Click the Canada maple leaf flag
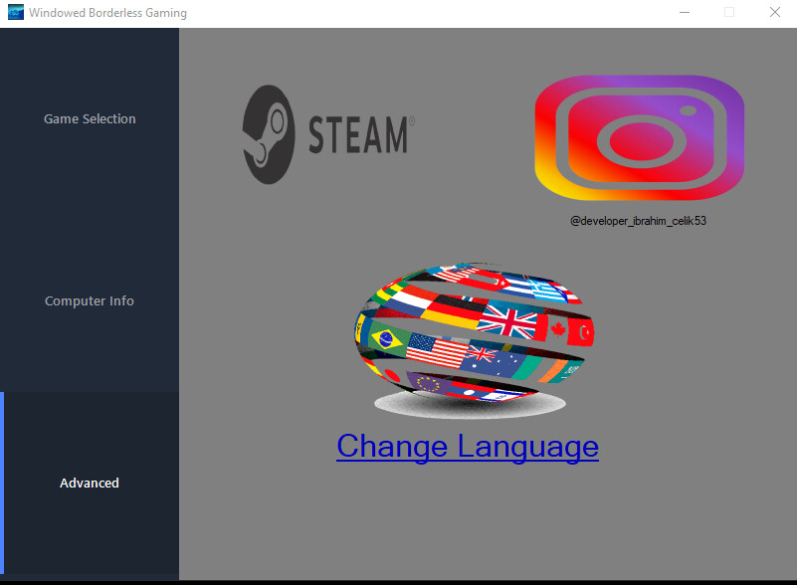 pyautogui.click(x=559, y=328)
